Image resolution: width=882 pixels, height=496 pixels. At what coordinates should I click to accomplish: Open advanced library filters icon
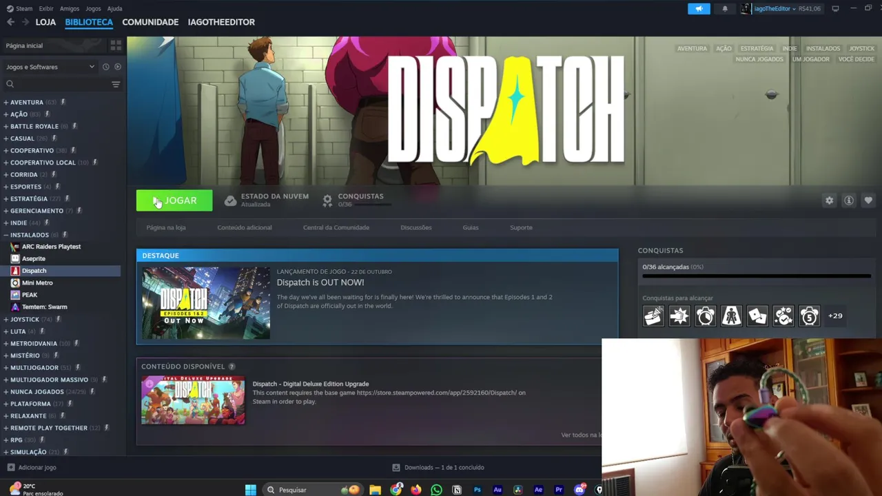click(116, 84)
